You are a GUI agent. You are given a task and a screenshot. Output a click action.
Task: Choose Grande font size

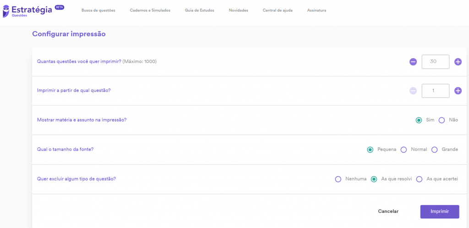pyautogui.click(x=435, y=150)
